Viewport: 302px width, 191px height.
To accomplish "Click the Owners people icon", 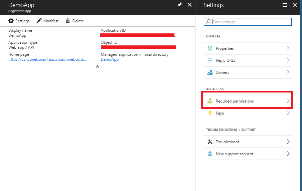I will click(210, 72).
